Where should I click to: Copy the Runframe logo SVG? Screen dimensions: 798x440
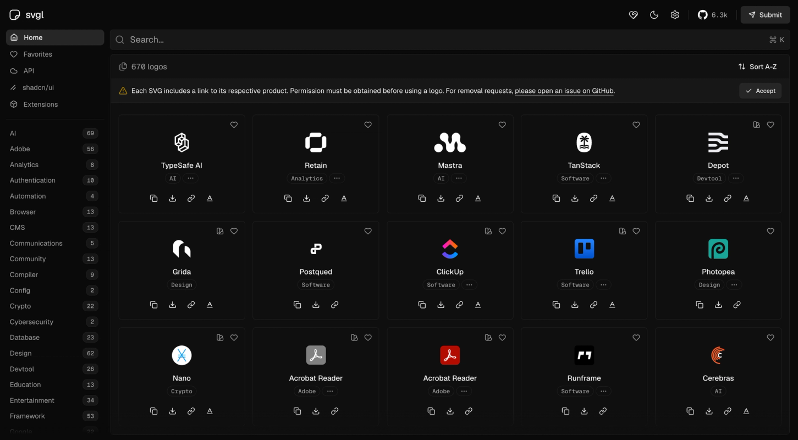pyautogui.click(x=565, y=411)
